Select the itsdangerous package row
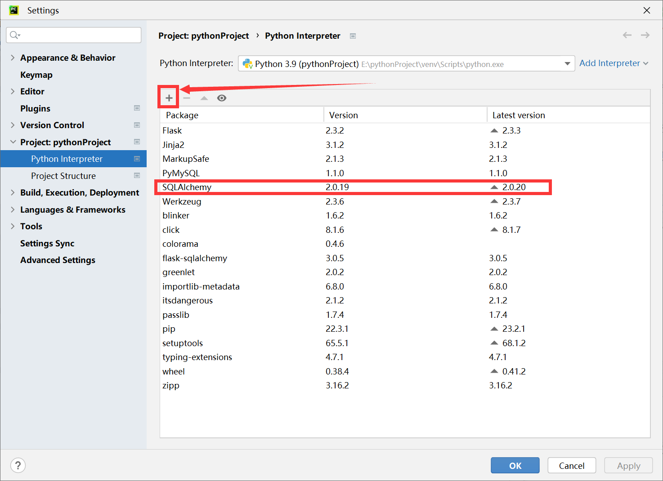Viewport: 663px width, 481px height. point(405,300)
